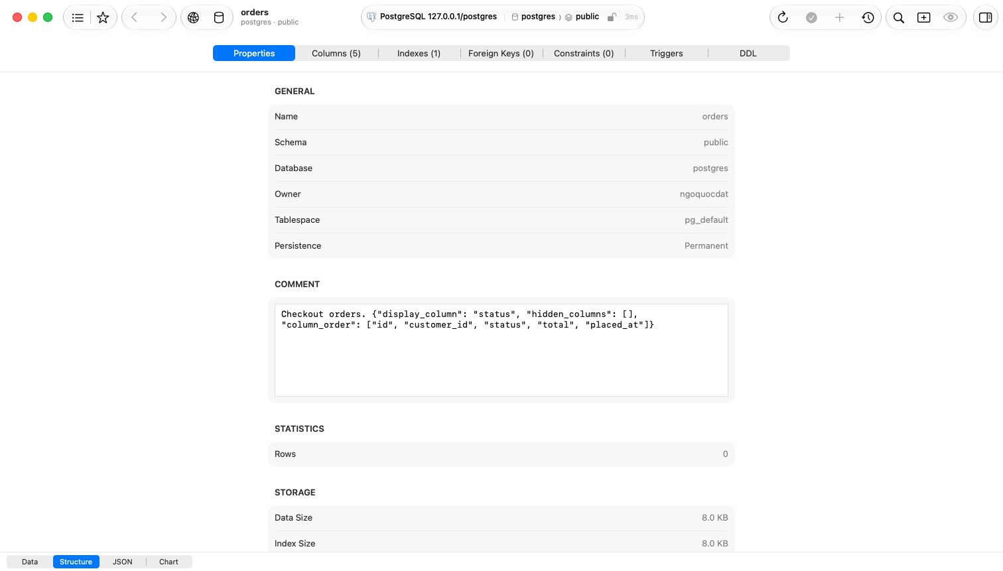Select the Properties tab
Viewport: 1003px width, 571px height.
tap(254, 53)
